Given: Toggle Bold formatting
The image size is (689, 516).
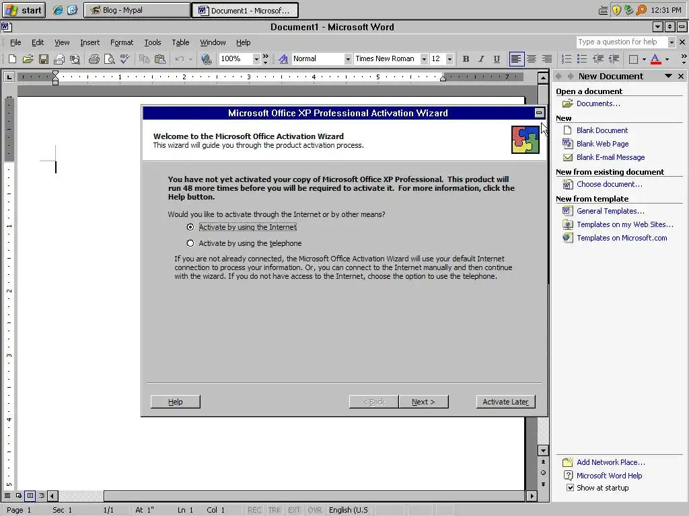Looking at the screenshot, I should coord(466,59).
